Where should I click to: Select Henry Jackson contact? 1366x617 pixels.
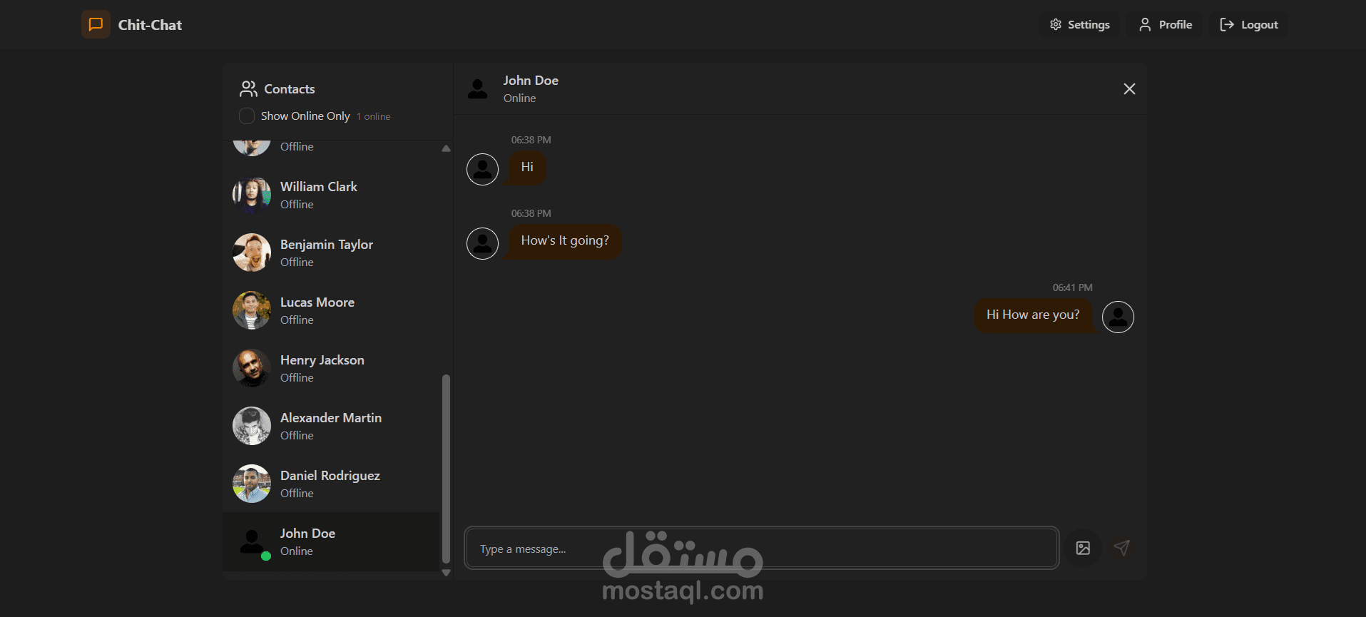click(332, 369)
